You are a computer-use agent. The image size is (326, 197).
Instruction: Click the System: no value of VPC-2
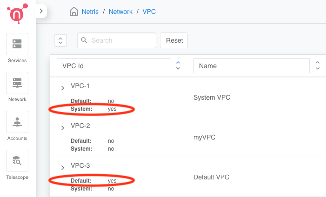(x=111, y=149)
